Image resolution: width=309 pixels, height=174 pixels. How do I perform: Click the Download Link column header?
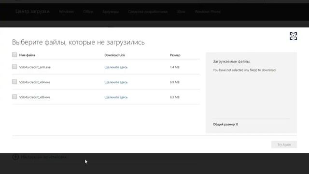coord(115,55)
